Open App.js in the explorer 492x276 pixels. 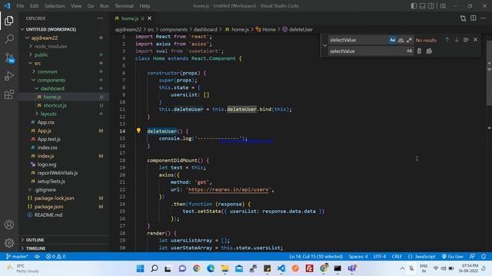[45, 131]
